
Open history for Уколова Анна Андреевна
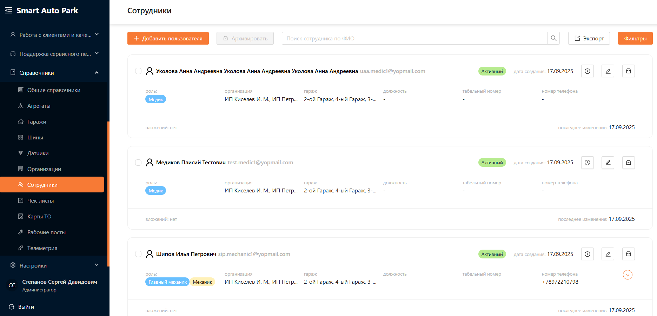pos(587,71)
